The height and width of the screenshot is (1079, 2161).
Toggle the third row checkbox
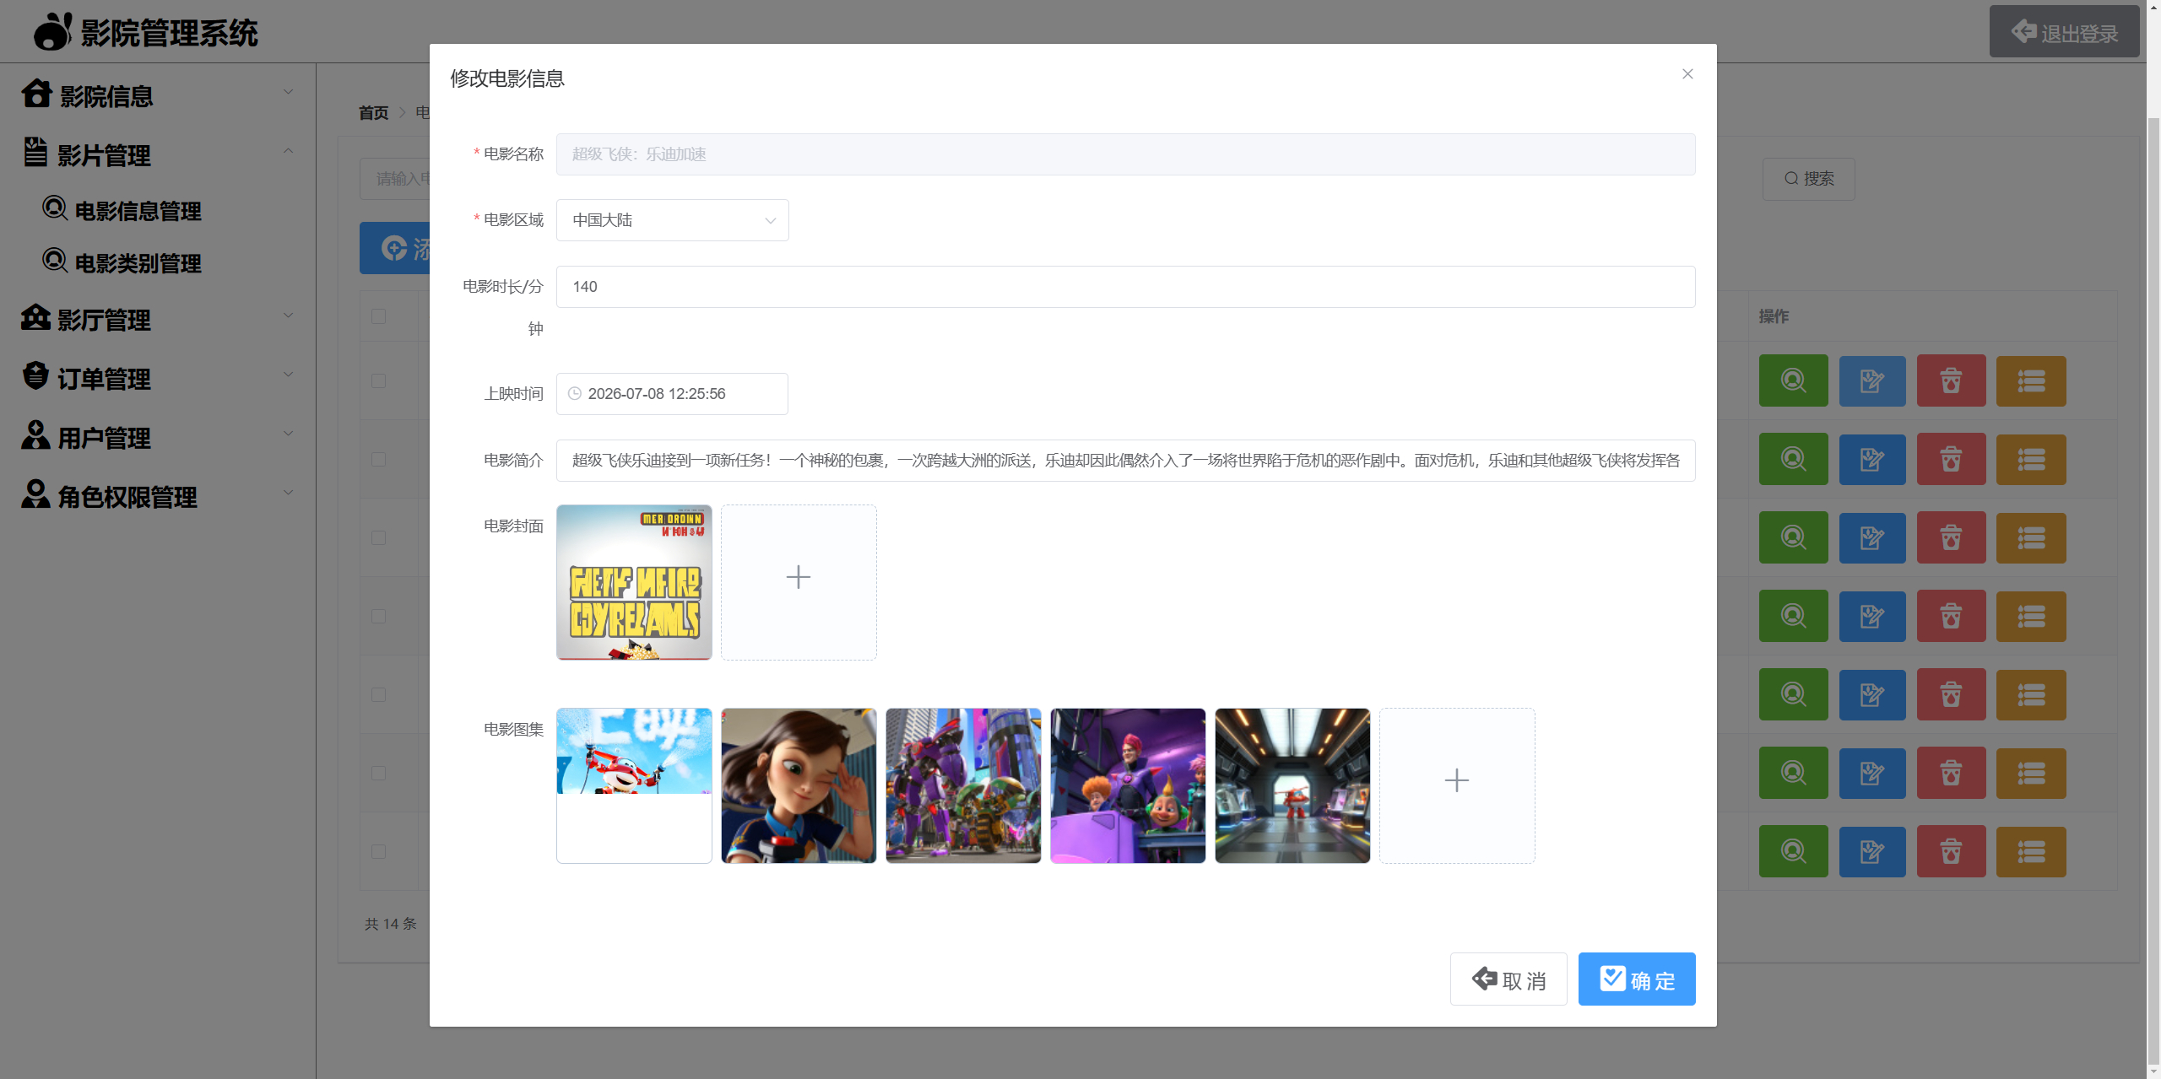379,537
